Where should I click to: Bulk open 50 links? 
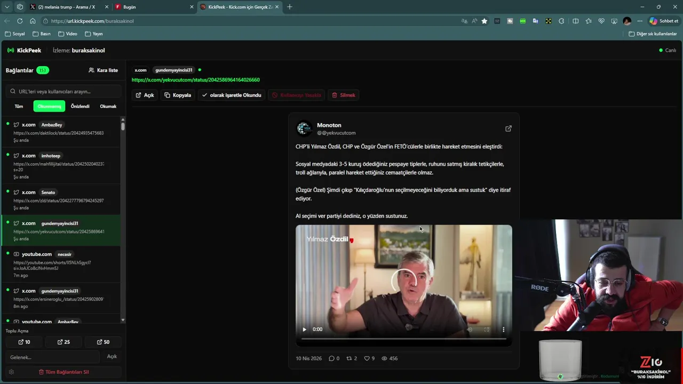pyautogui.click(x=104, y=342)
